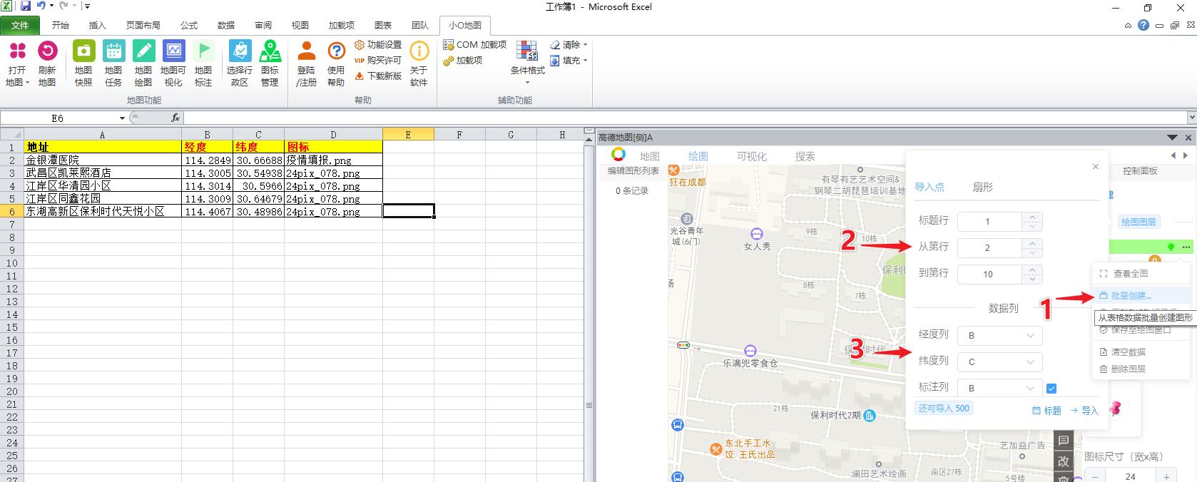Click the 可视化 tab in map pane

tap(752, 156)
